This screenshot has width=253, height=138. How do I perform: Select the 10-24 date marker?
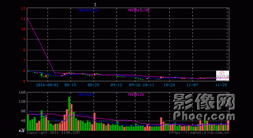[x=169, y=85]
